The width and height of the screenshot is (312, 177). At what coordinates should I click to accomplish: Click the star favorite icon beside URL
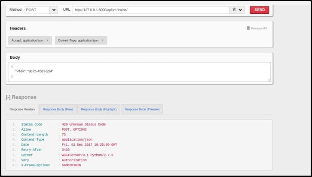(x=234, y=9)
